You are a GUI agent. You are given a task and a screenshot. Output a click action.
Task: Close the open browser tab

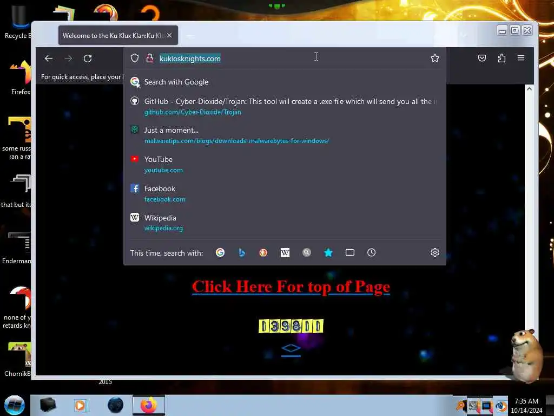pos(169,35)
